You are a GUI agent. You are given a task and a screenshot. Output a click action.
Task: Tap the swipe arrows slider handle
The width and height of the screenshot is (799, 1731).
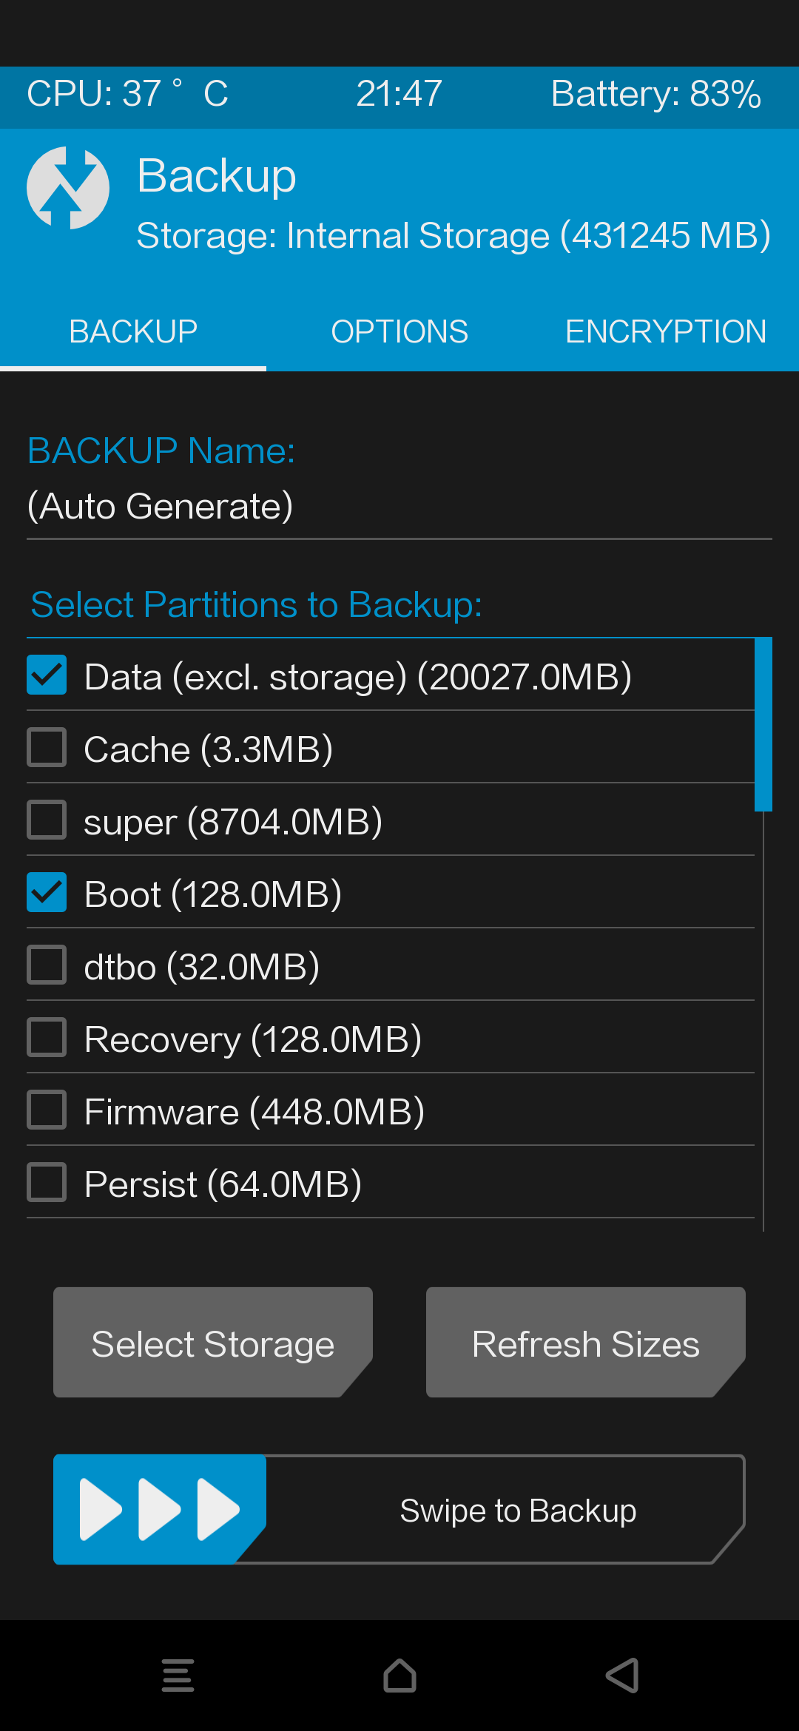tap(160, 1509)
